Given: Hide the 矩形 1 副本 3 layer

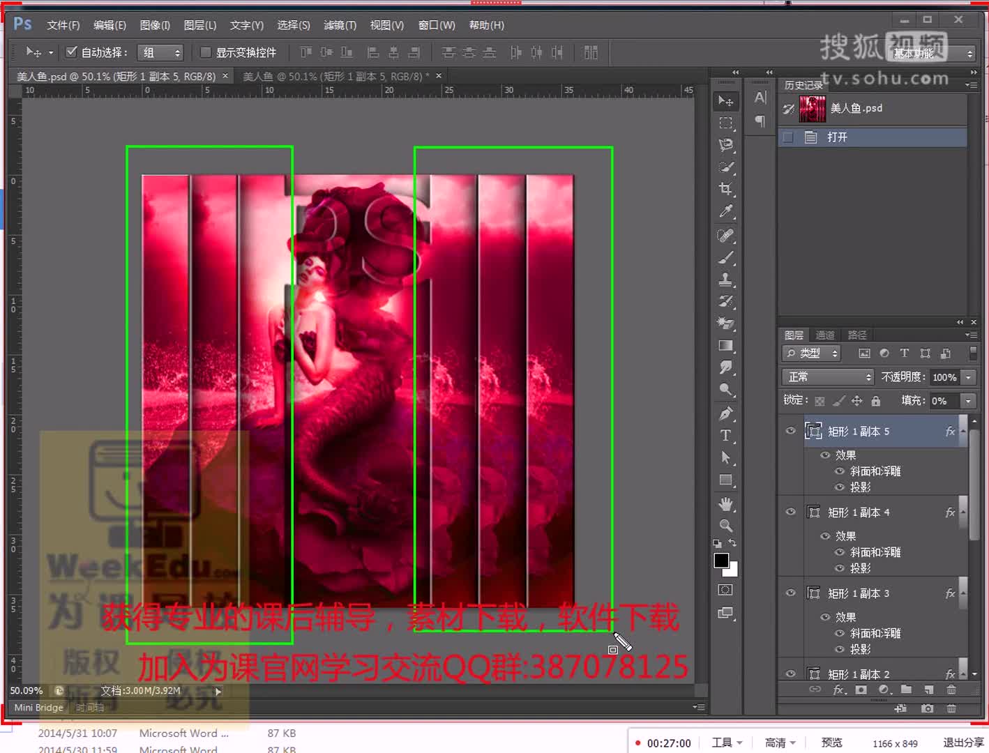Looking at the screenshot, I should coord(790,593).
